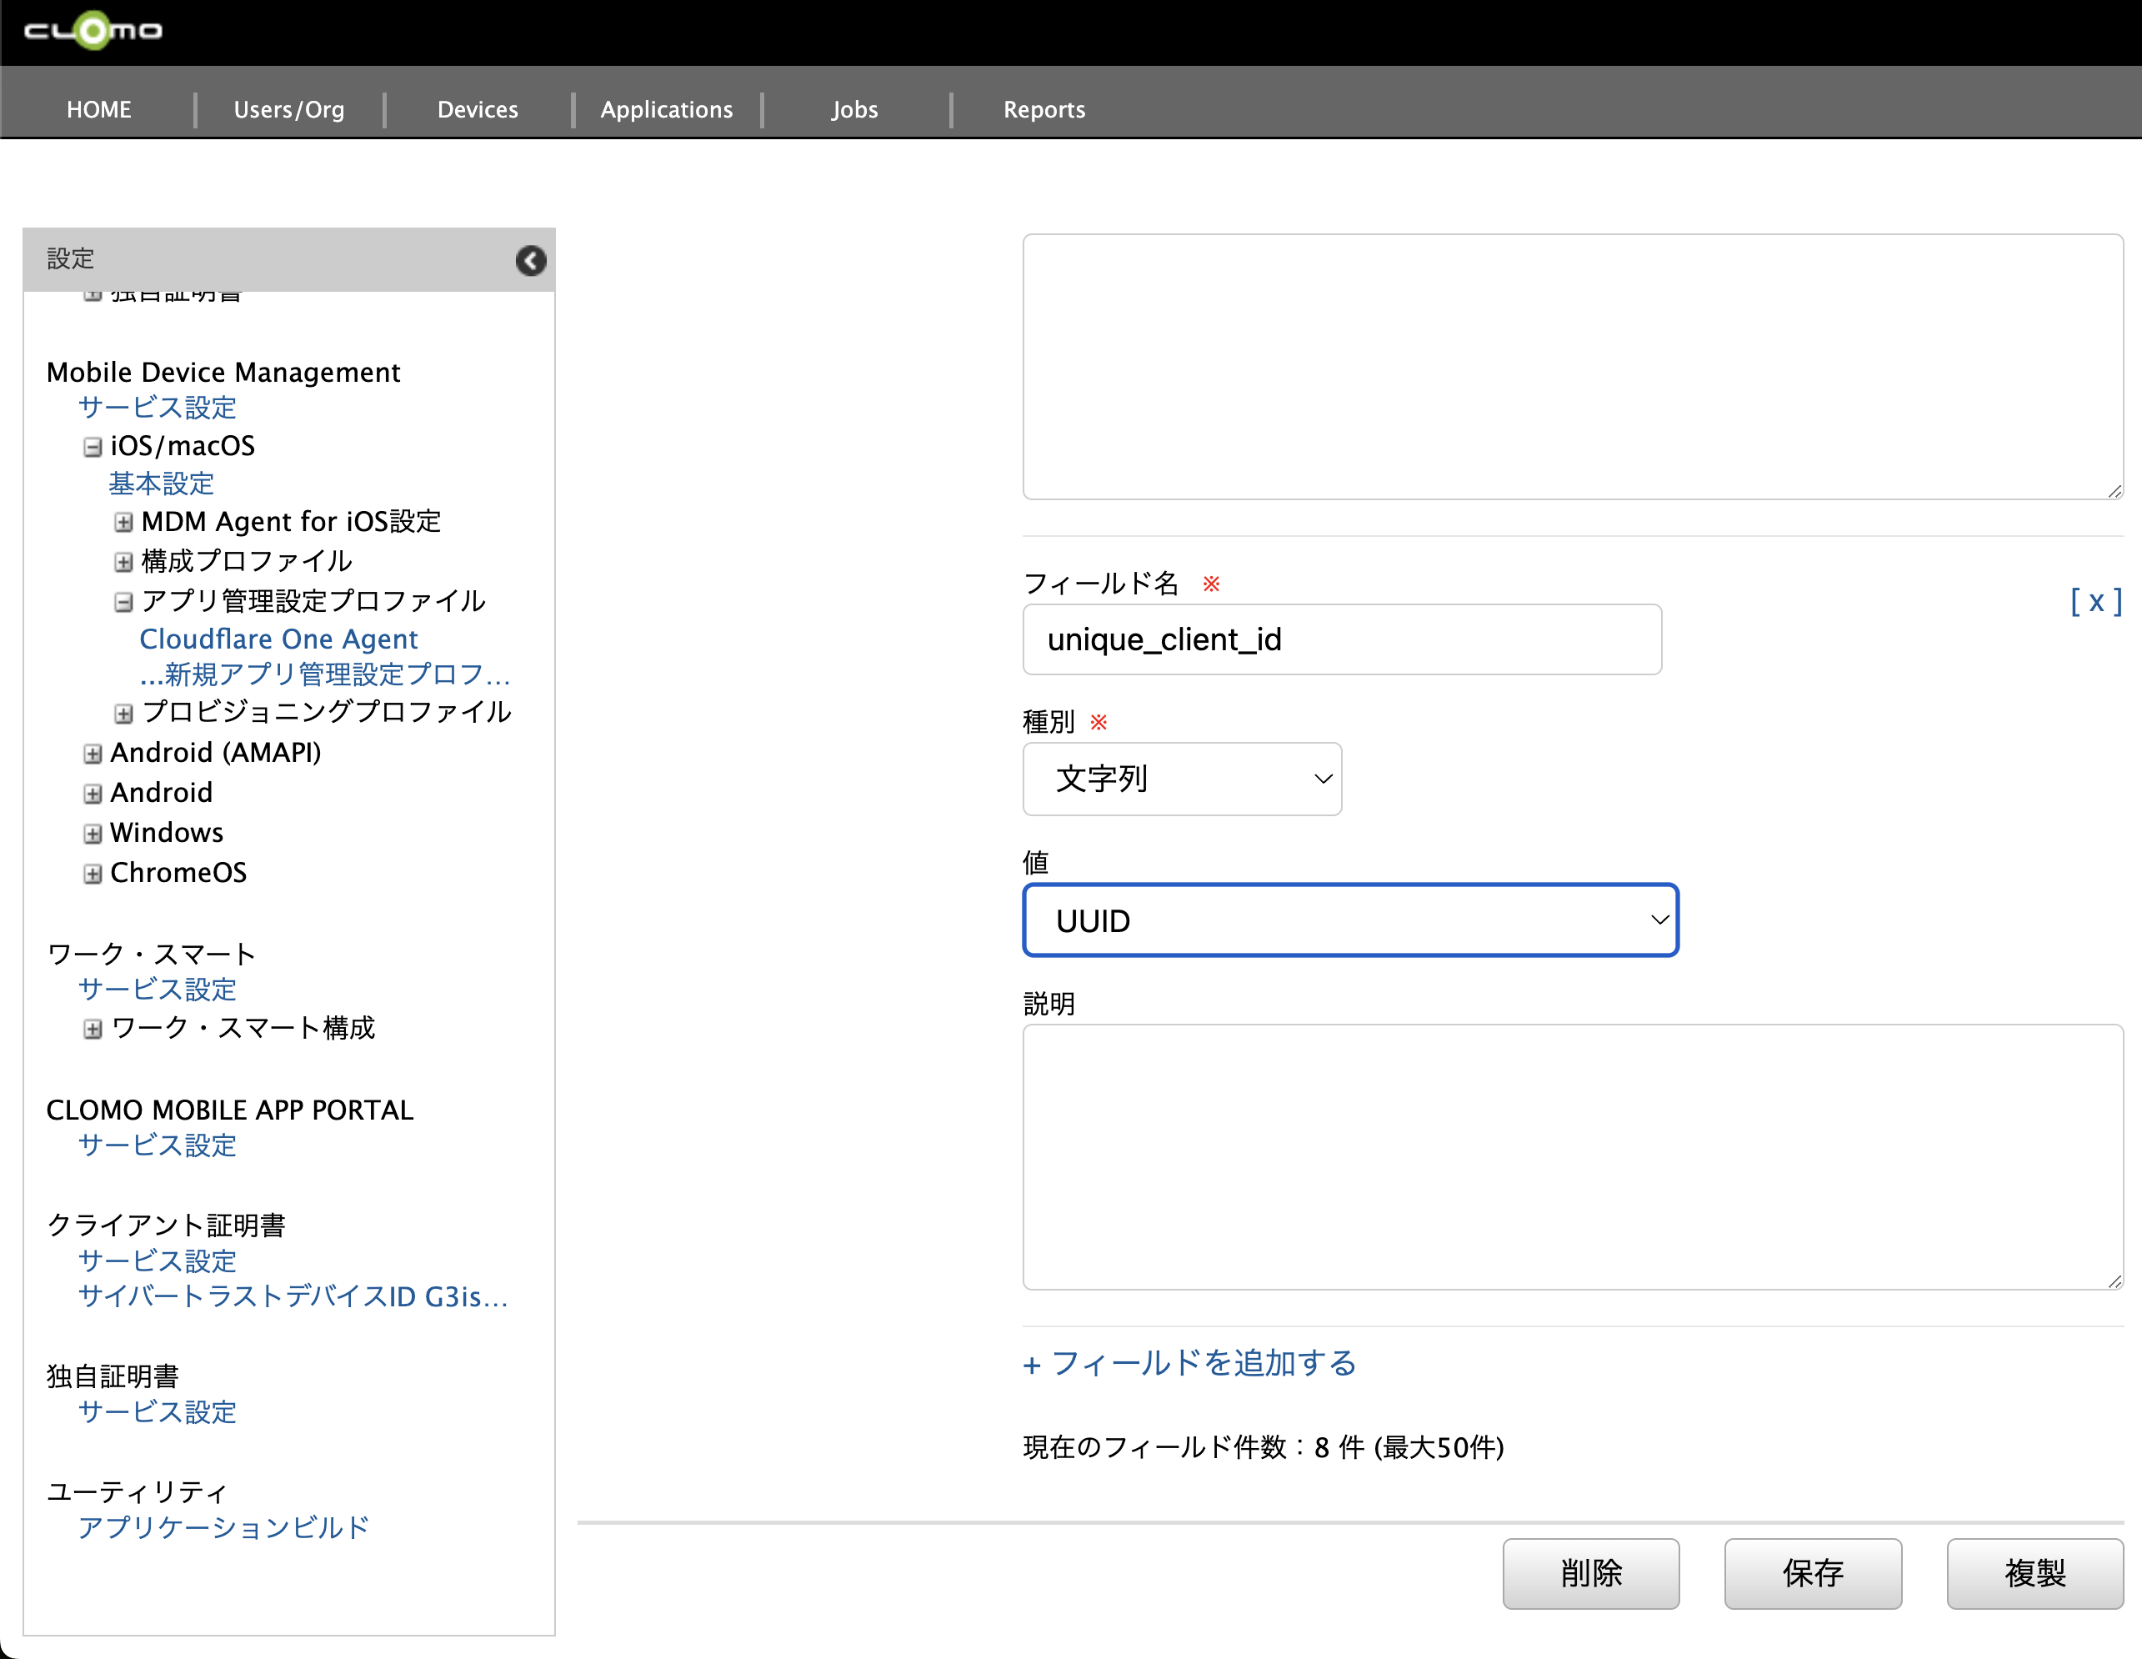Expand the Windows tree node

(x=93, y=834)
